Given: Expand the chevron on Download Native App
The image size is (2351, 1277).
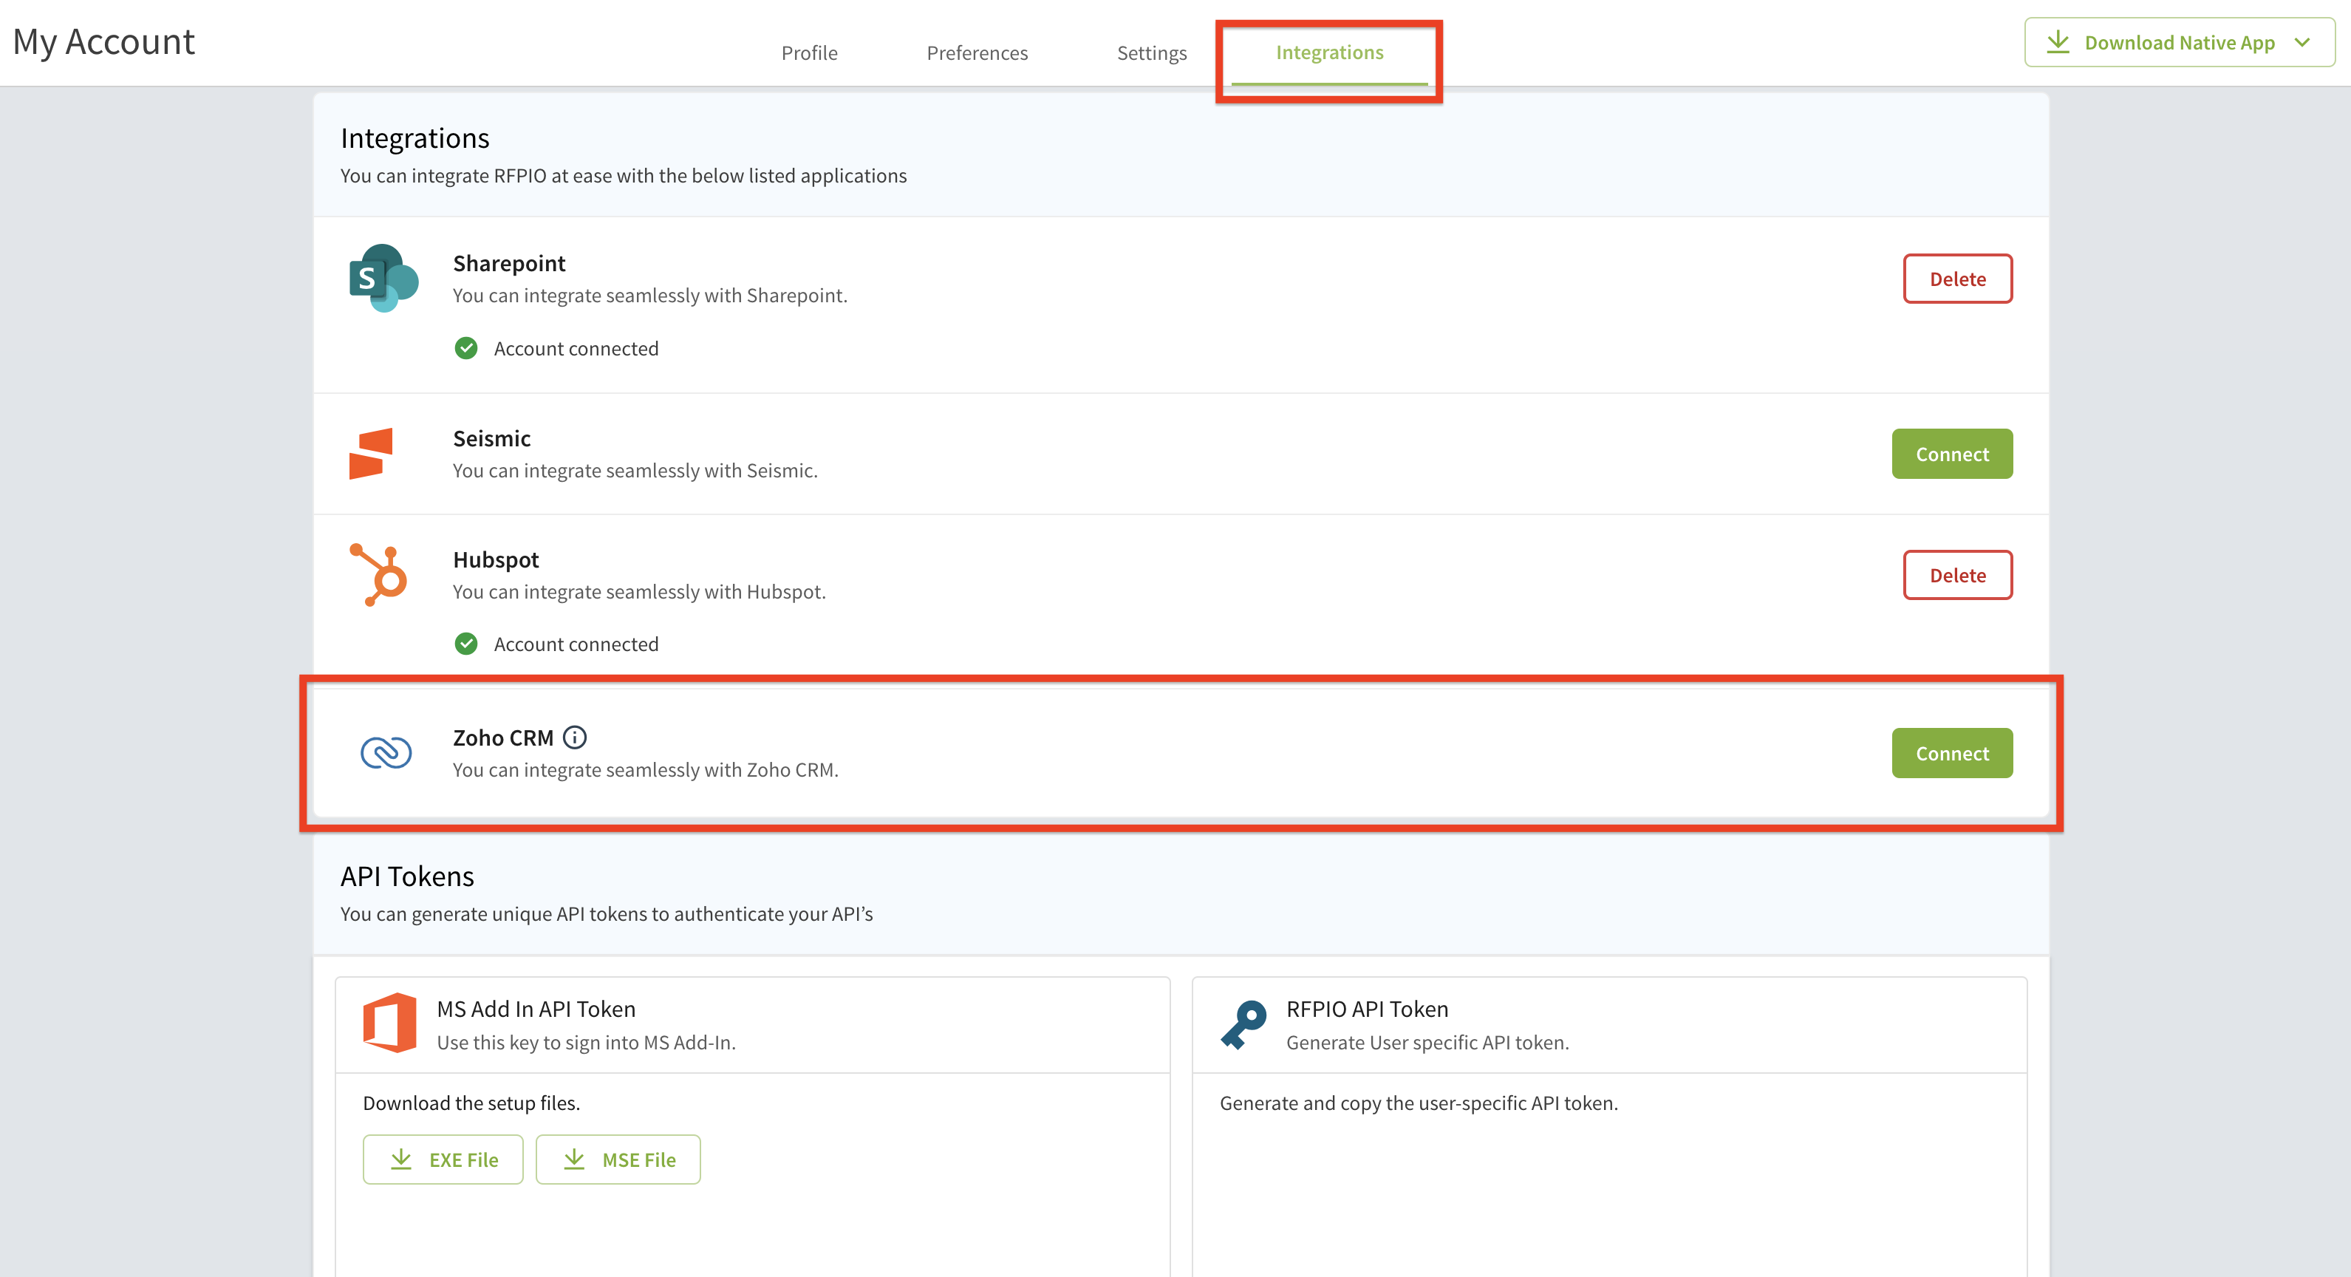Looking at the screenshot, I should pyautogui.click(x=2303, y=42).
